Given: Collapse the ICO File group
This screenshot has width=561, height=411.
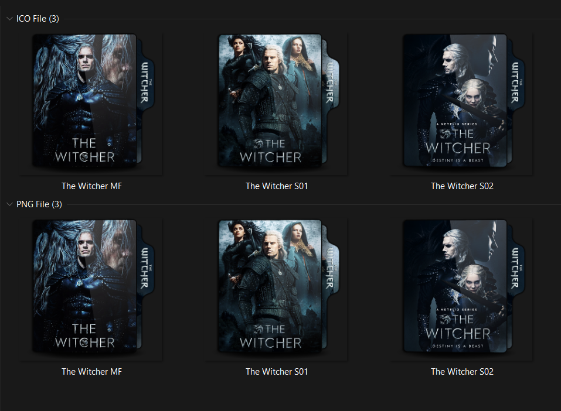Looking at the screenshot, I should pyautogui.click(x=9, y=18).
